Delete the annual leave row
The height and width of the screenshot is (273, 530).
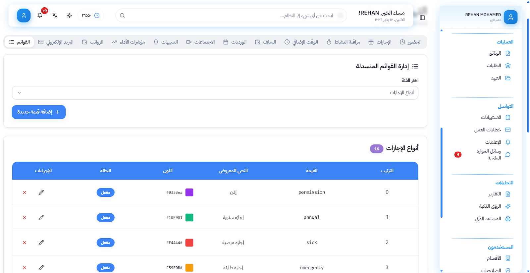[x=25, y=218]
